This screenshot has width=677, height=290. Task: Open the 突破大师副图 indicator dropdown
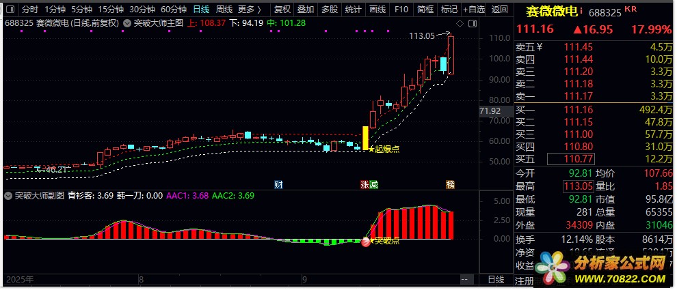[x=8, y=196]
